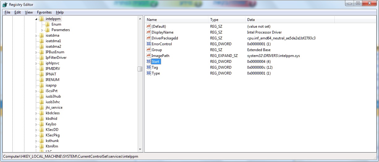Expand the iScsiPrt key
Screen dimensions: 379x162
tap(36, 91)
